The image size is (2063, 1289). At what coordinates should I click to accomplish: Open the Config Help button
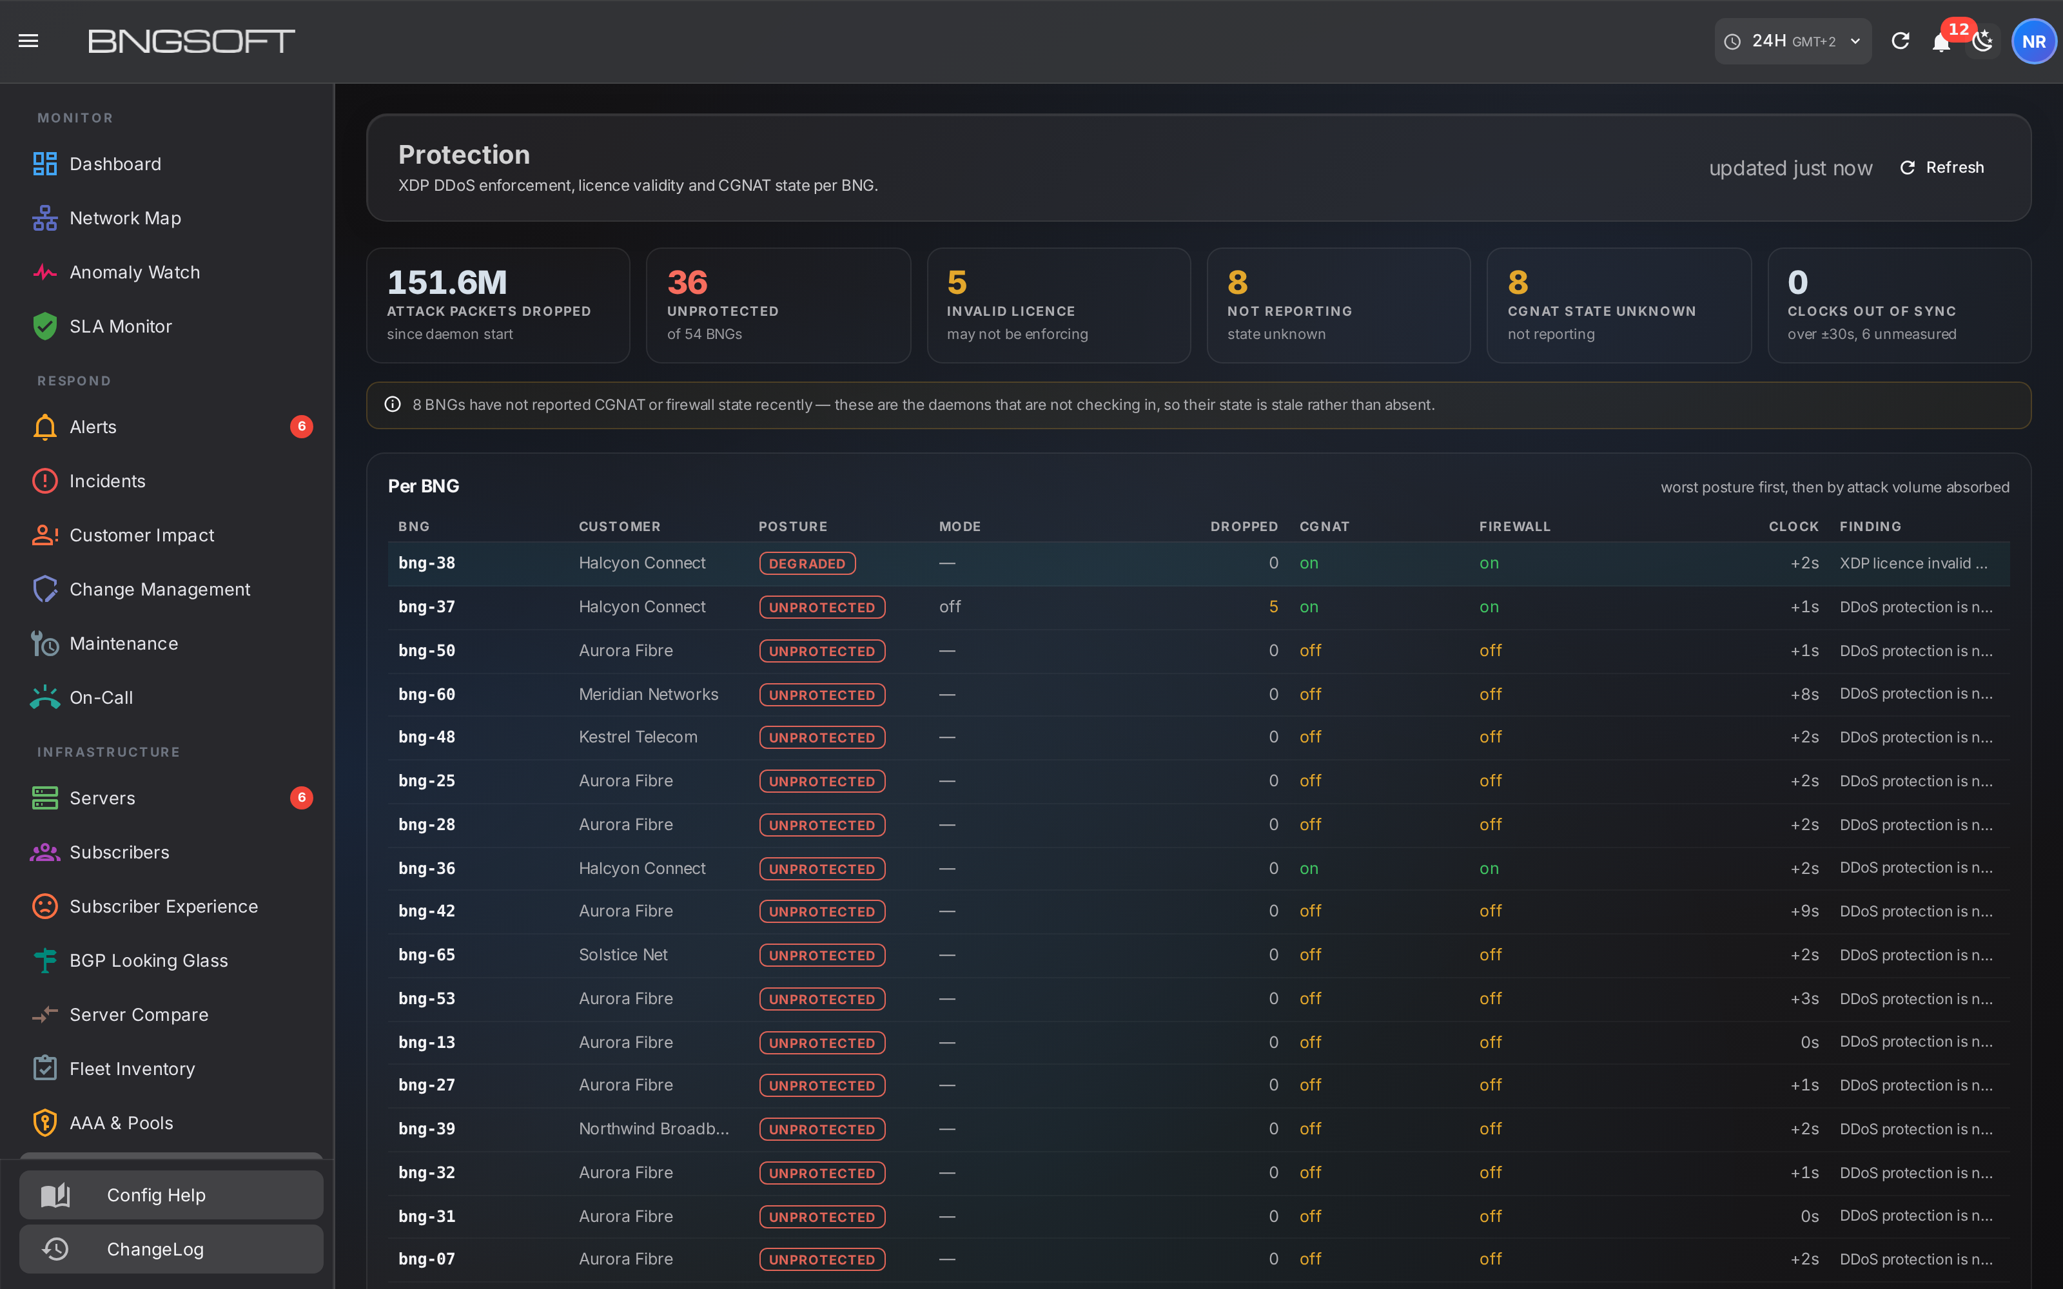point(171,1195)
